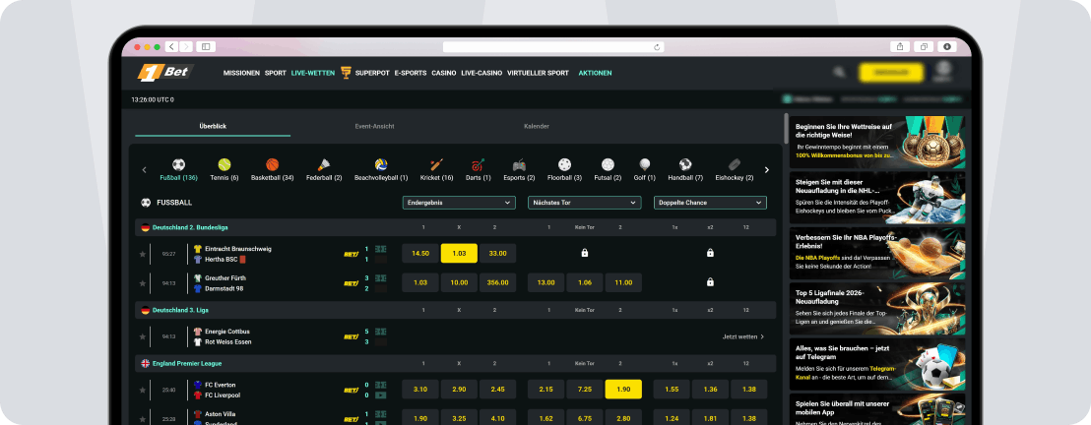Open the MISSIONEN menu item
This screenshot has width=1091, height=425.
click(241, 73)
